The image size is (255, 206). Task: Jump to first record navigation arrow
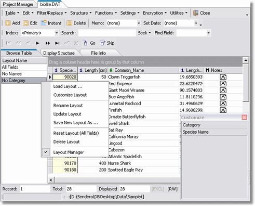[8, 43]
